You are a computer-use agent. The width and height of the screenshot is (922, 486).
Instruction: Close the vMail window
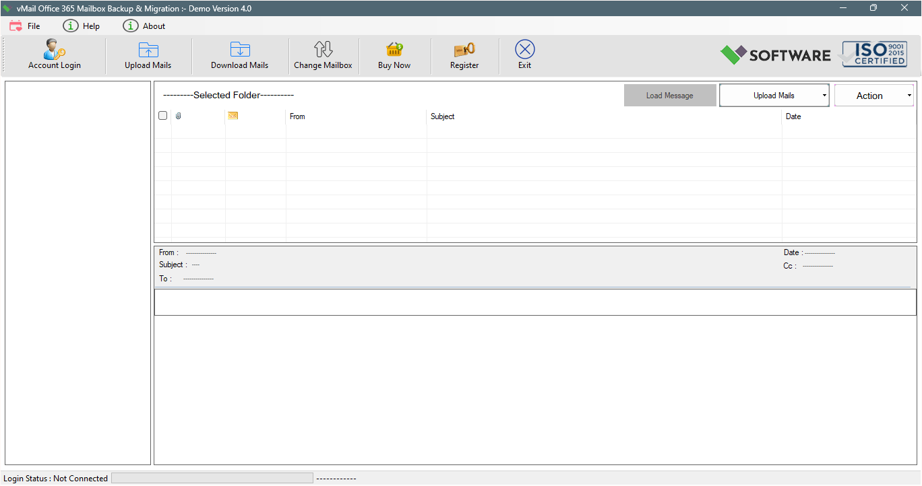pyautogui.click(x=904, y=8)
